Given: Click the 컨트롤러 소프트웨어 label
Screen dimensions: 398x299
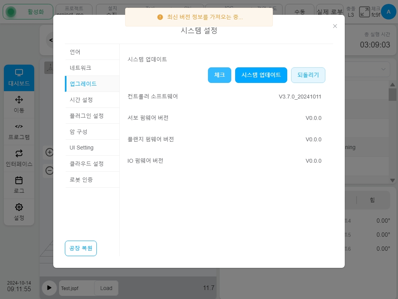Looking at the screenshot, I should click(152, 97).
